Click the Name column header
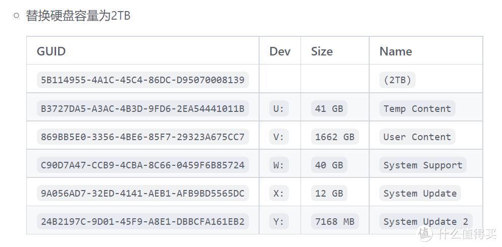 pos(395,51)
